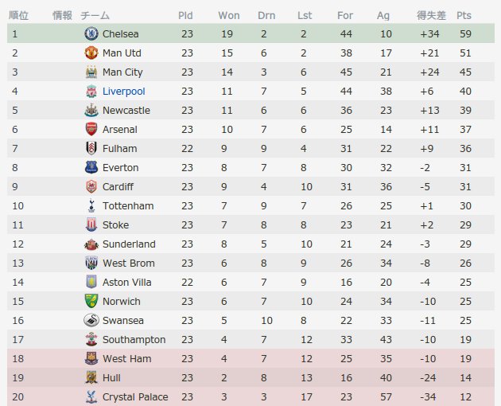Sort table by Pld column header

point(185,15)
